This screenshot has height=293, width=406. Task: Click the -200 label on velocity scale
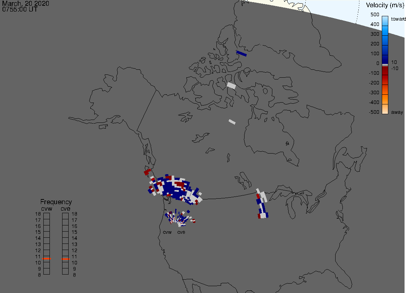pos(374,83)
